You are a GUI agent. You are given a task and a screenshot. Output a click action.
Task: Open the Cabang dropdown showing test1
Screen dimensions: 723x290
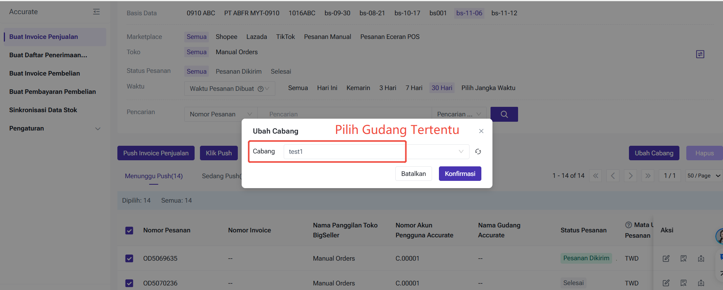coord(376,151)
